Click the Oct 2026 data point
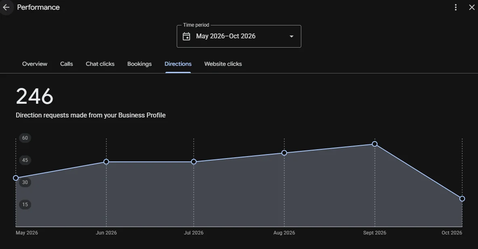This screenshot has width=478, height=249. click(462, 199)
